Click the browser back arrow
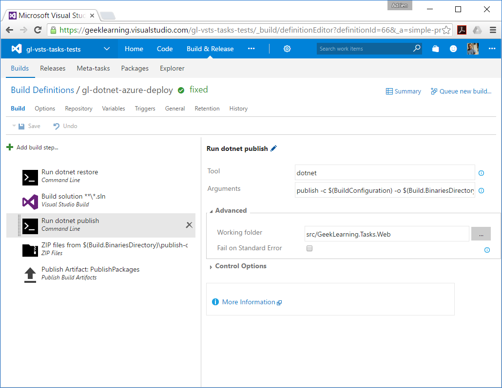502x388 pixels. 10,30
